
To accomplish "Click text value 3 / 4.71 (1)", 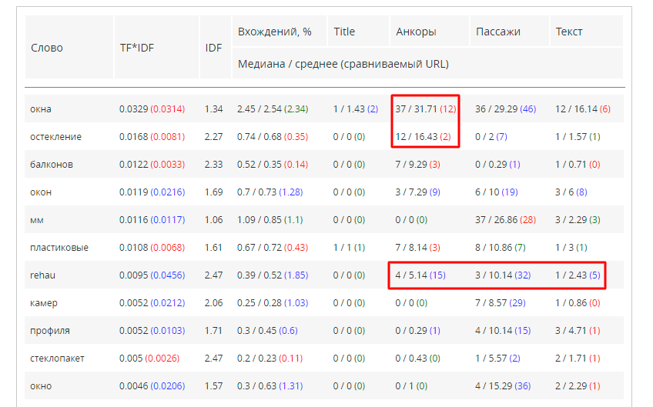I will pos(578,331).
